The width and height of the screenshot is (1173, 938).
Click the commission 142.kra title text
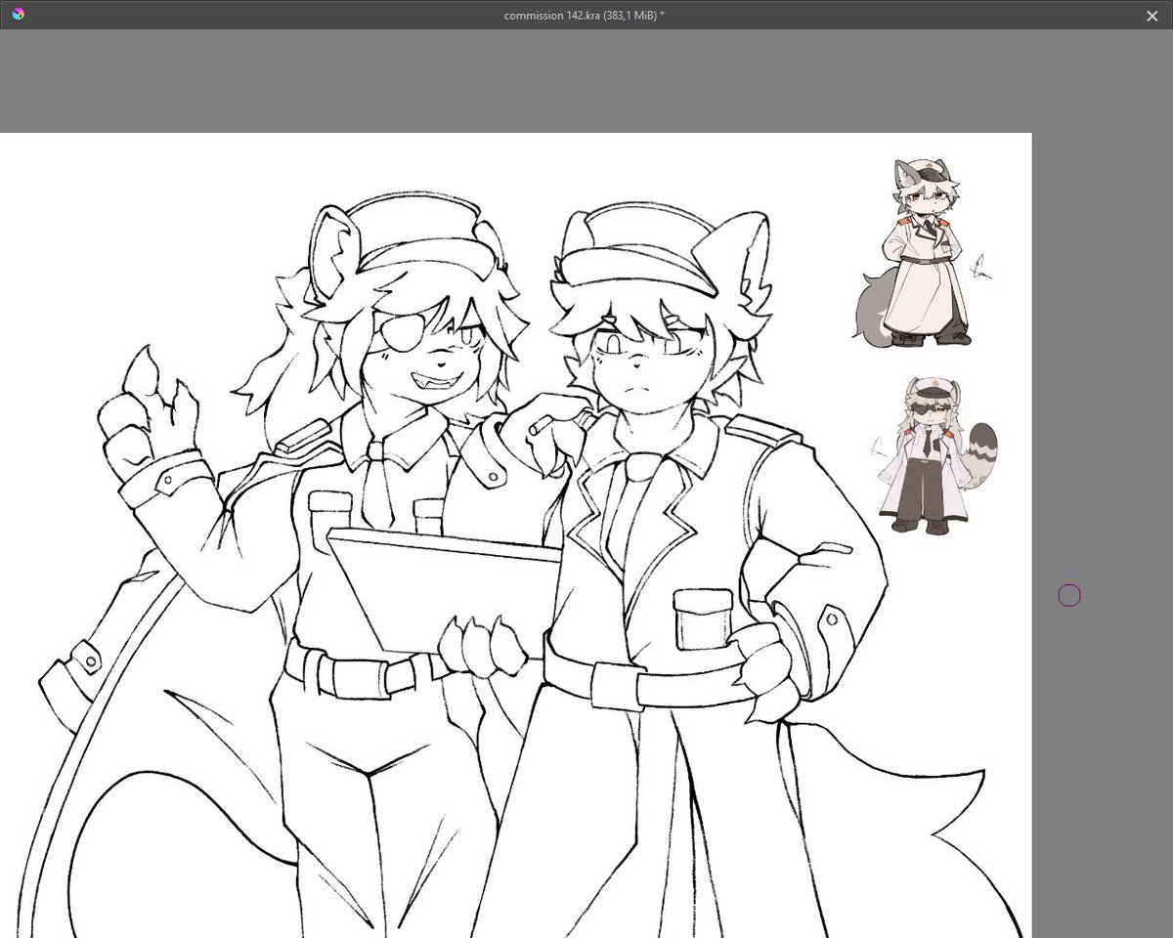[x=585, y=16]
